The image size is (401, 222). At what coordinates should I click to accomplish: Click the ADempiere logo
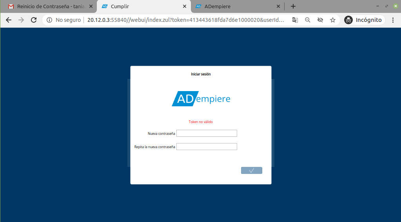pyautogui.click(x=201, y=98)
